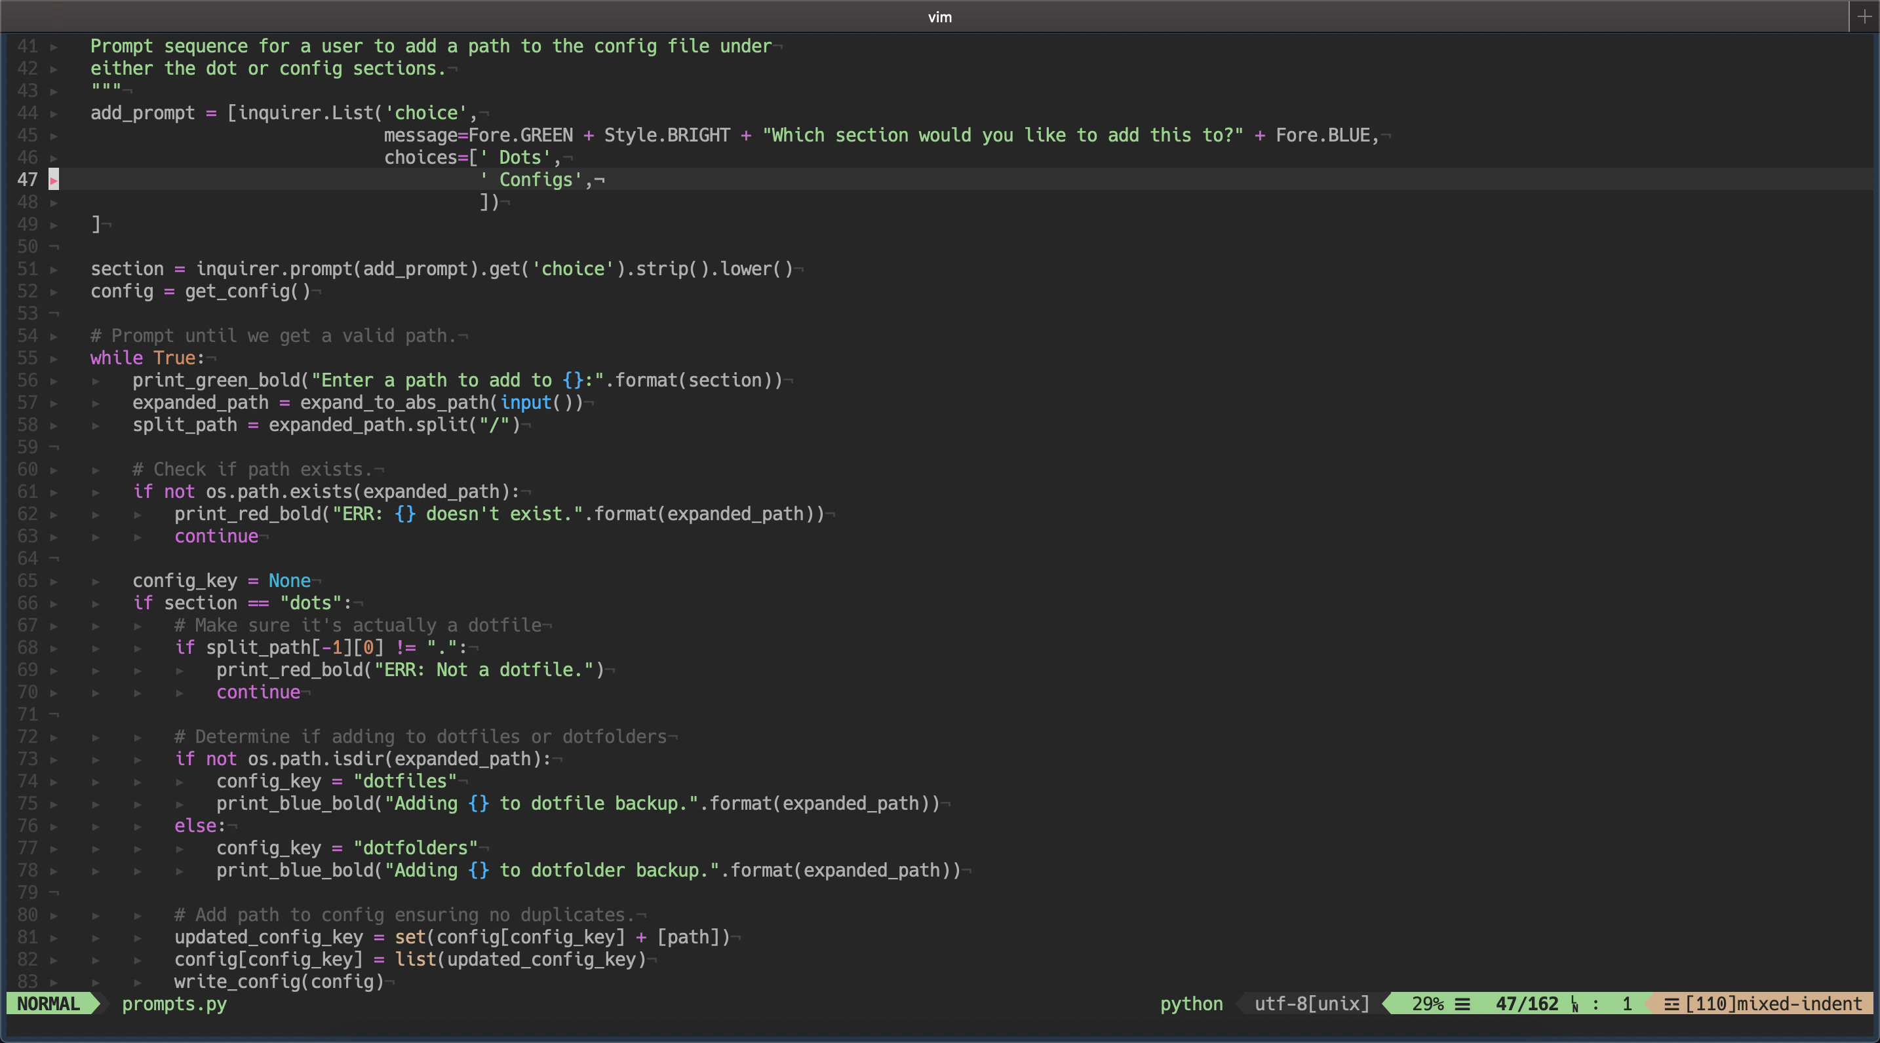Click the word section on line 51
This screenshot has width=1880, height=1043.
click(x=127, y=269)
